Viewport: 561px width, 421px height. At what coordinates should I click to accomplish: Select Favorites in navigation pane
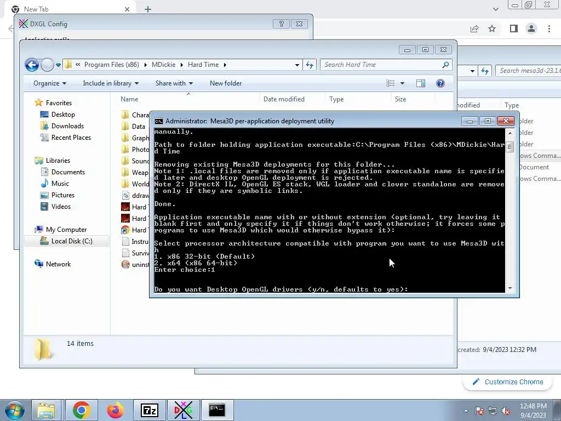click(x=59, y=103)
